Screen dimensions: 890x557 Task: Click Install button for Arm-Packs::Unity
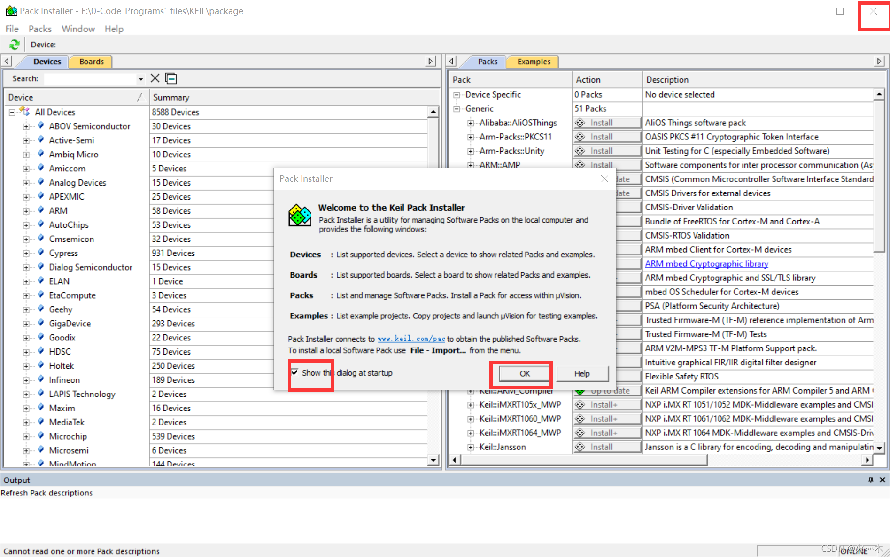[x=607, y=151]
